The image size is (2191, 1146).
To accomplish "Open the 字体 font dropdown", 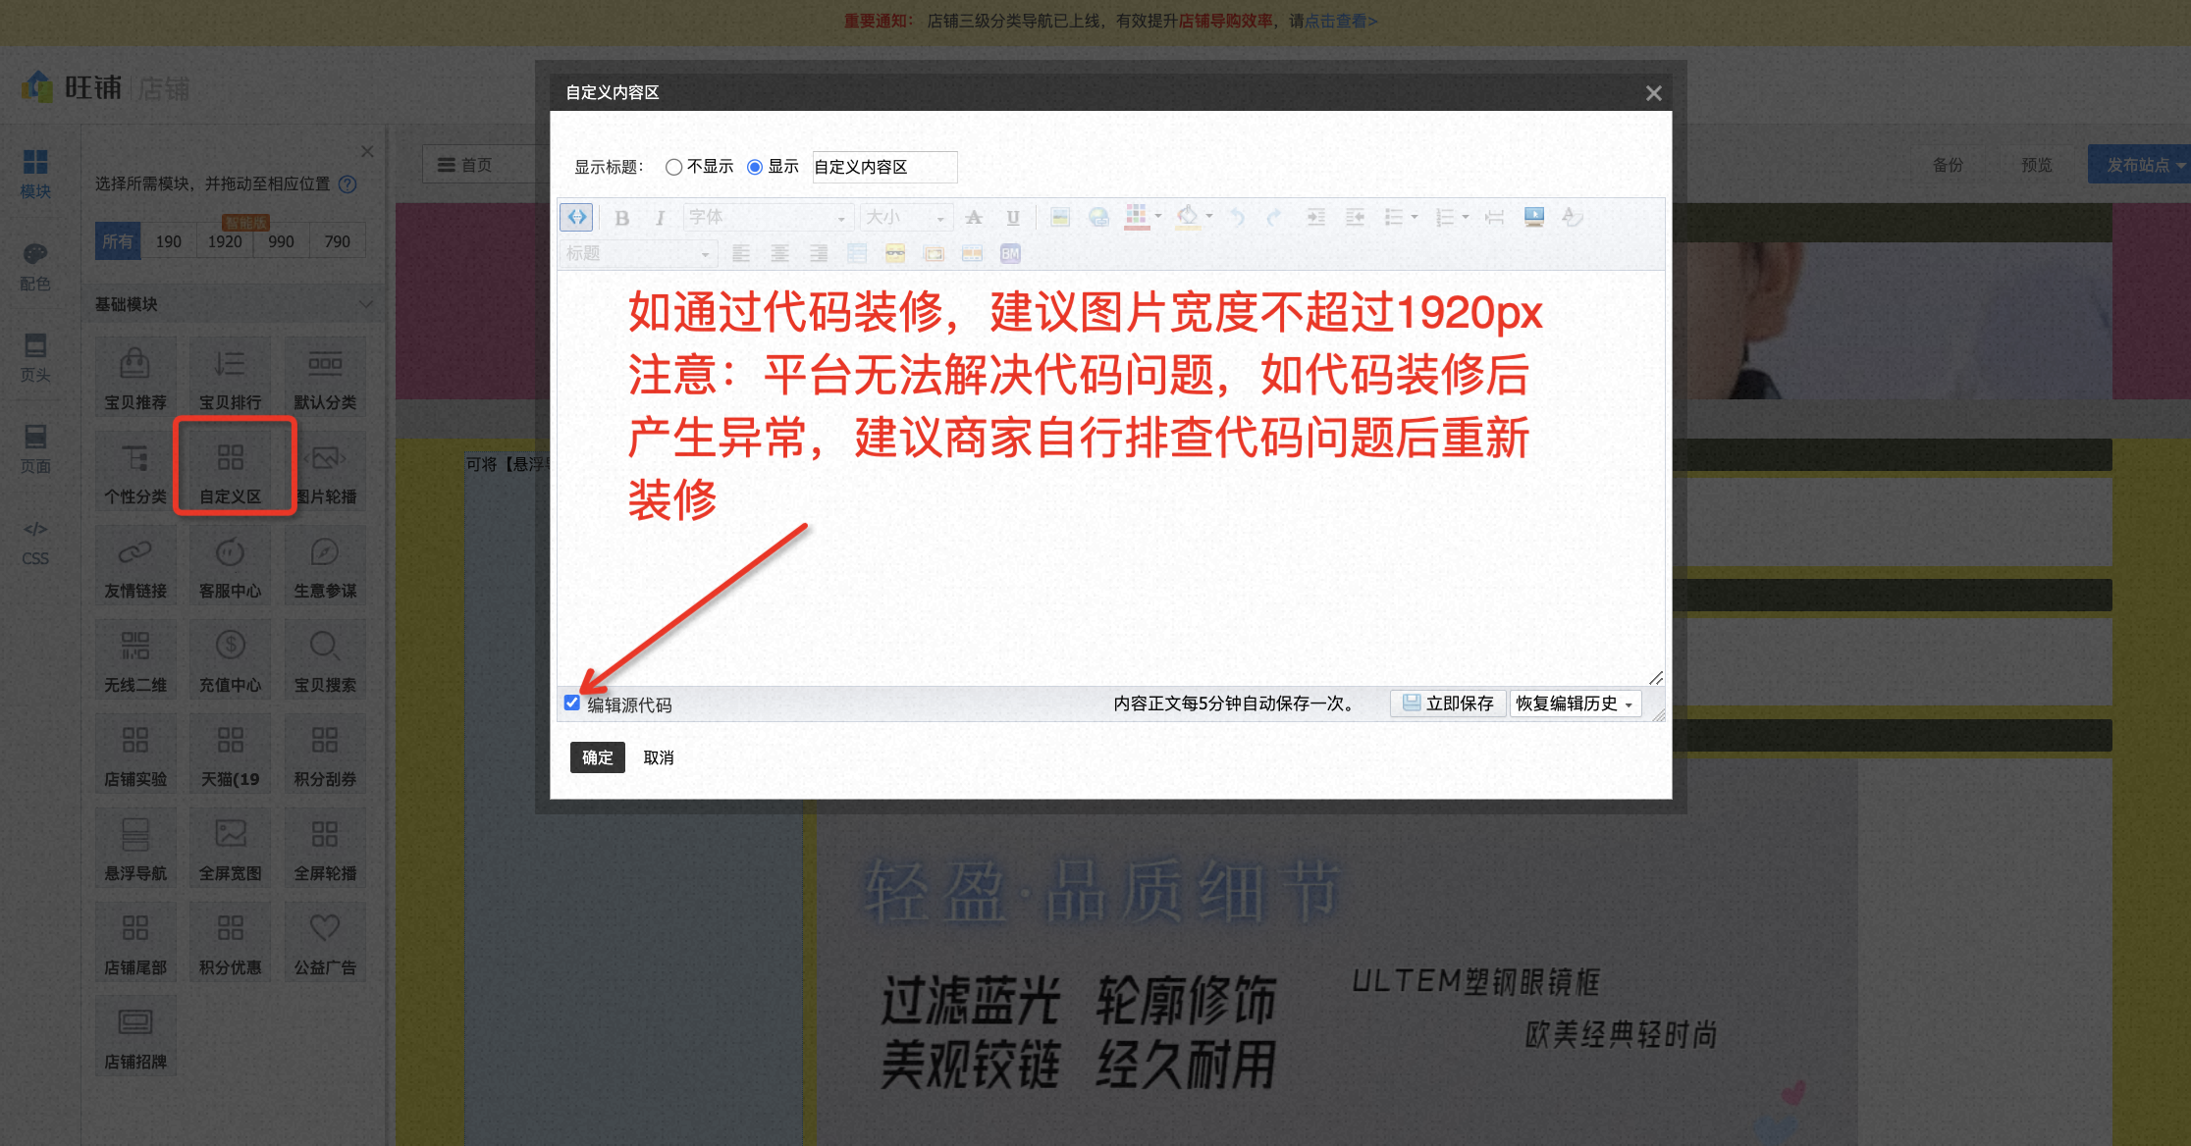I will [767, 217].
